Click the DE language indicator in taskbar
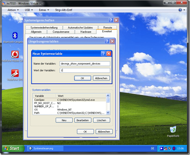The width and height of the screenshot is (190, 155). (153, 148)
